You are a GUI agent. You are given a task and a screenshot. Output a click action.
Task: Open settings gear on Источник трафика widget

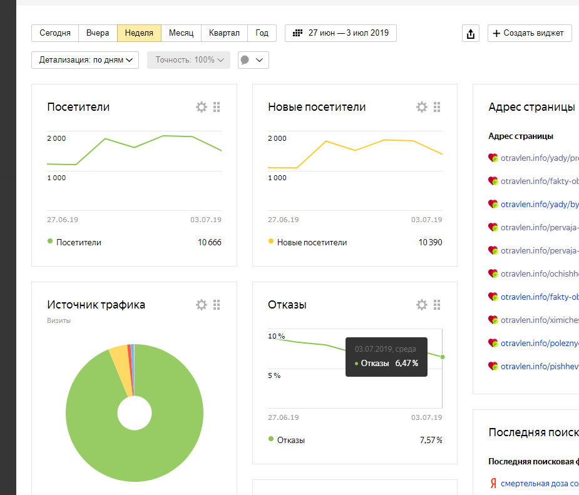(202, 305)
